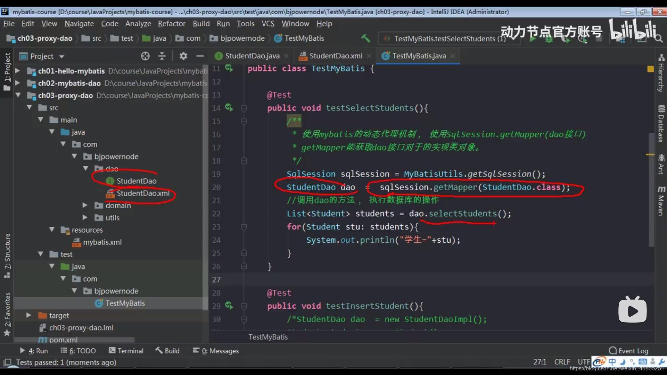Image resolution: width=667 pixels, height=375 pixels.
Task: Toggle fold on line 15 comment
Action: (x=244, y=121)
